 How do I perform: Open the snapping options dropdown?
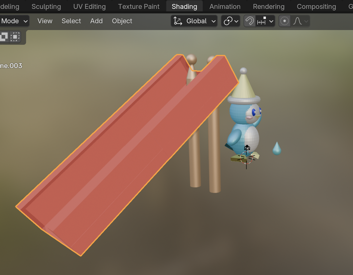coord(266,21)
